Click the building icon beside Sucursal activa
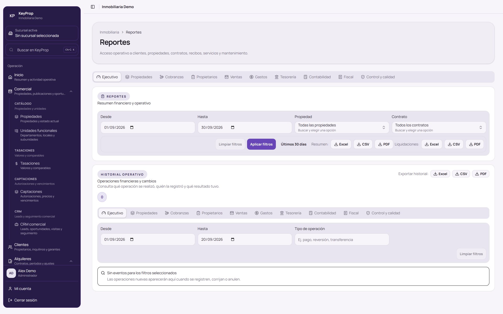This screenshot has width=503, height=314. pyautogui.click(x=10, y=33)
